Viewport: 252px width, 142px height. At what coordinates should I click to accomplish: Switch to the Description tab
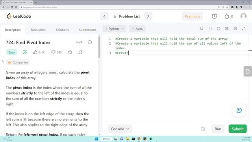(13, 30)
